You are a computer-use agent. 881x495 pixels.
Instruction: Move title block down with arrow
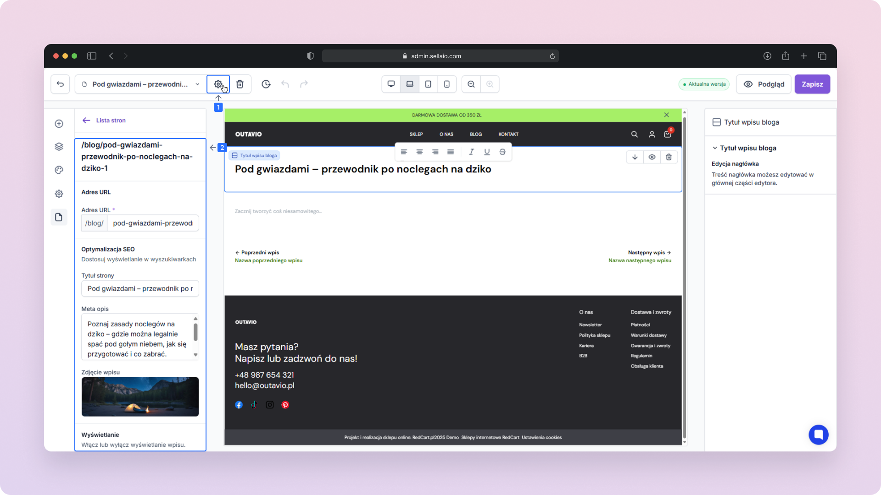635,157
